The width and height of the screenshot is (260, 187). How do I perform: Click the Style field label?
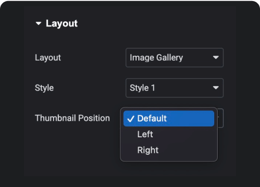pos(44,88)
